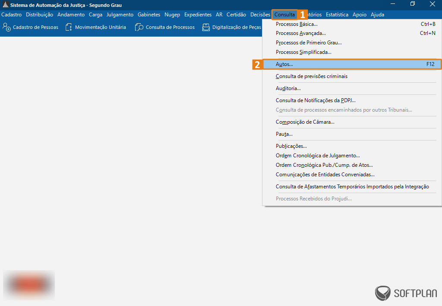Screen dimensions: 442x306
Task: Open the Cadastro menu
Action: (x=12, y=15)
